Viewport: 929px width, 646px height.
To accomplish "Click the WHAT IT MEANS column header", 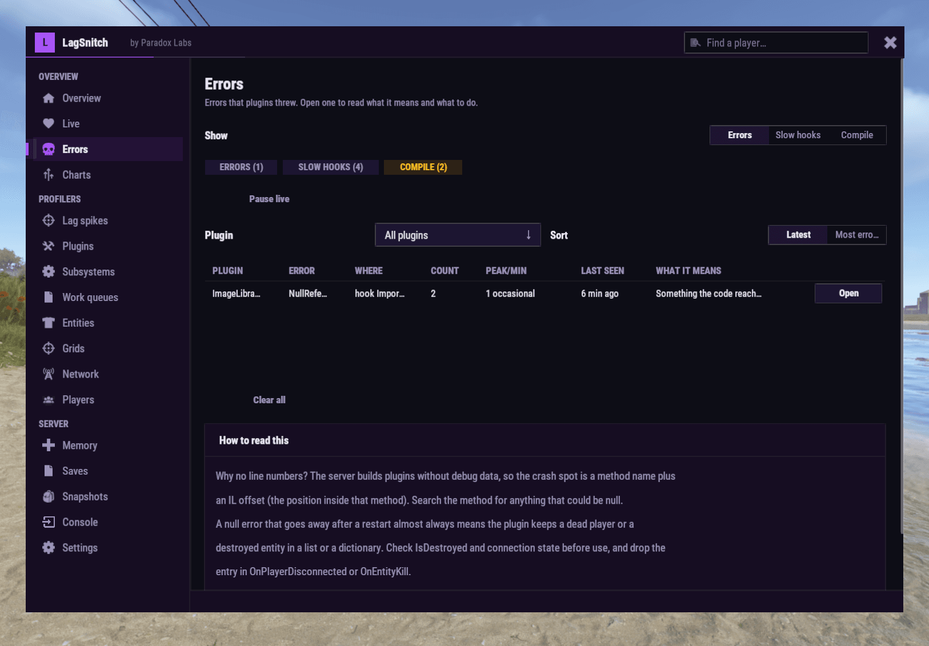I will (x=688, y=271).
